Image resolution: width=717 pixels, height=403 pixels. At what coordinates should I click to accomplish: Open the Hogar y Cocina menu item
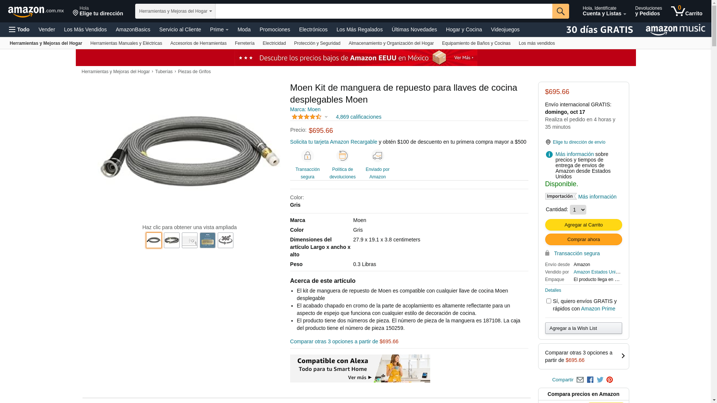[x=464, y=29]
